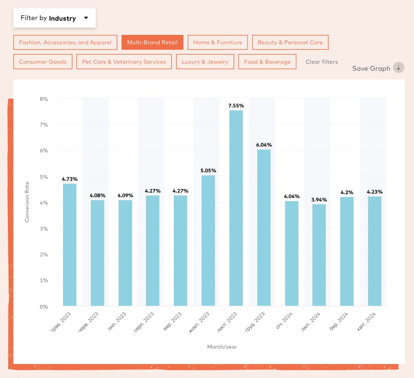Click the 7.55% bar for лист. 2023

click(236, 208)
